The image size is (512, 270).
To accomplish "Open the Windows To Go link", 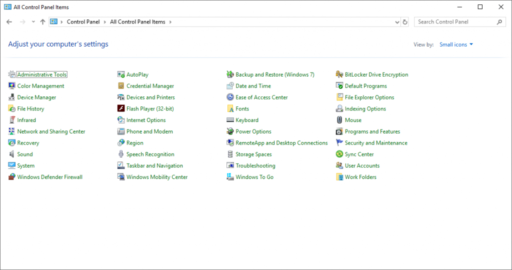I will point(254,177).
